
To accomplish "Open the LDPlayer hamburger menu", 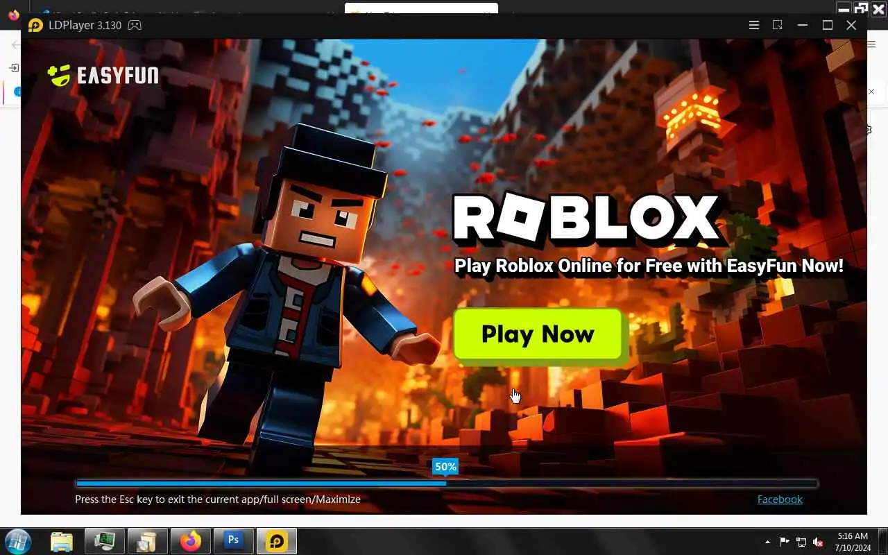I will (x=754, y=25).
